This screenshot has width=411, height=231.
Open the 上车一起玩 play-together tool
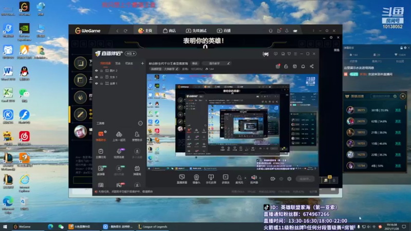coord(119,136)
